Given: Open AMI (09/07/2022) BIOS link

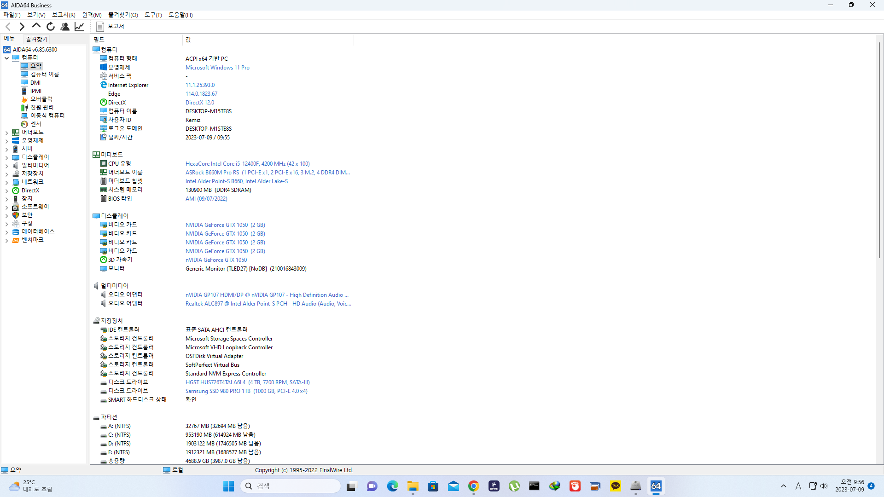Looking at the screenshot, I should click(206, 199).
